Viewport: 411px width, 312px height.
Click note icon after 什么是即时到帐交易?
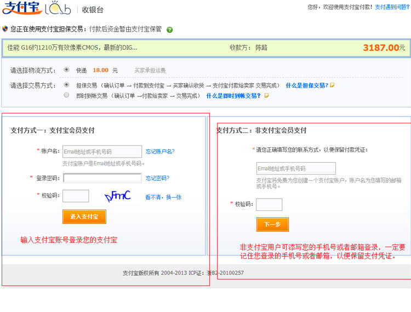266,96
